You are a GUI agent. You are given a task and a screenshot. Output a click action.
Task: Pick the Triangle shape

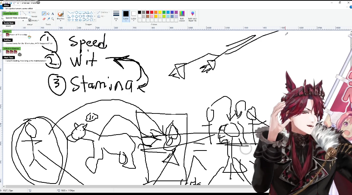click(x=91, y=12)
